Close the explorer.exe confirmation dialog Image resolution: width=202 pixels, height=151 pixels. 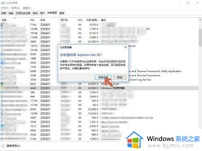[x=126, y=48]
